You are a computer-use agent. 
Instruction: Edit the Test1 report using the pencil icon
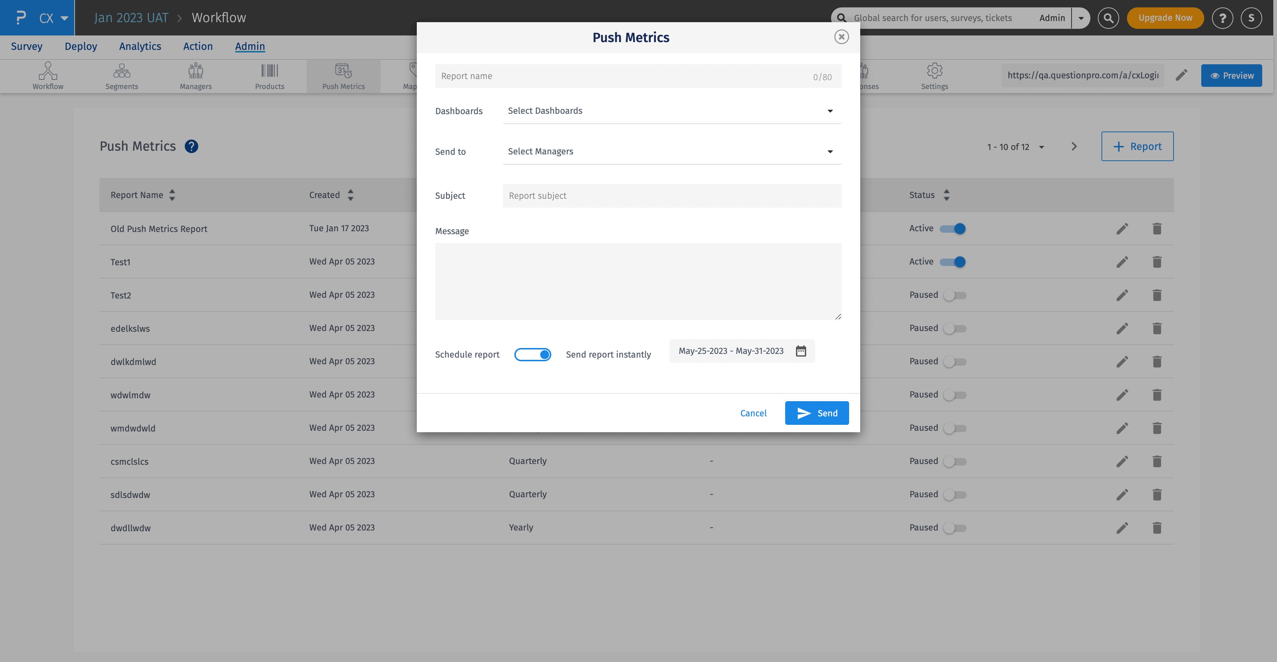[1122, 262]
